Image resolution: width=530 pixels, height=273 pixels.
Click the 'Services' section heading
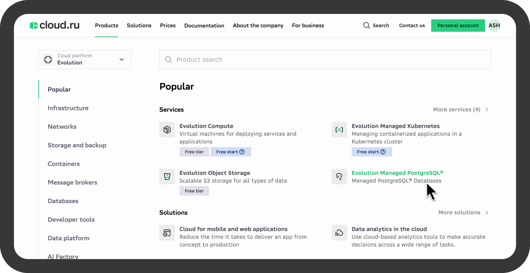point(172,110)
